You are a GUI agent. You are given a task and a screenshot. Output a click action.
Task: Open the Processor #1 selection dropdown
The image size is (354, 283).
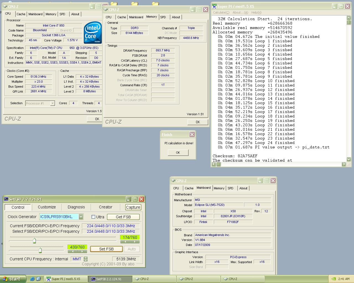coord(53,103)
